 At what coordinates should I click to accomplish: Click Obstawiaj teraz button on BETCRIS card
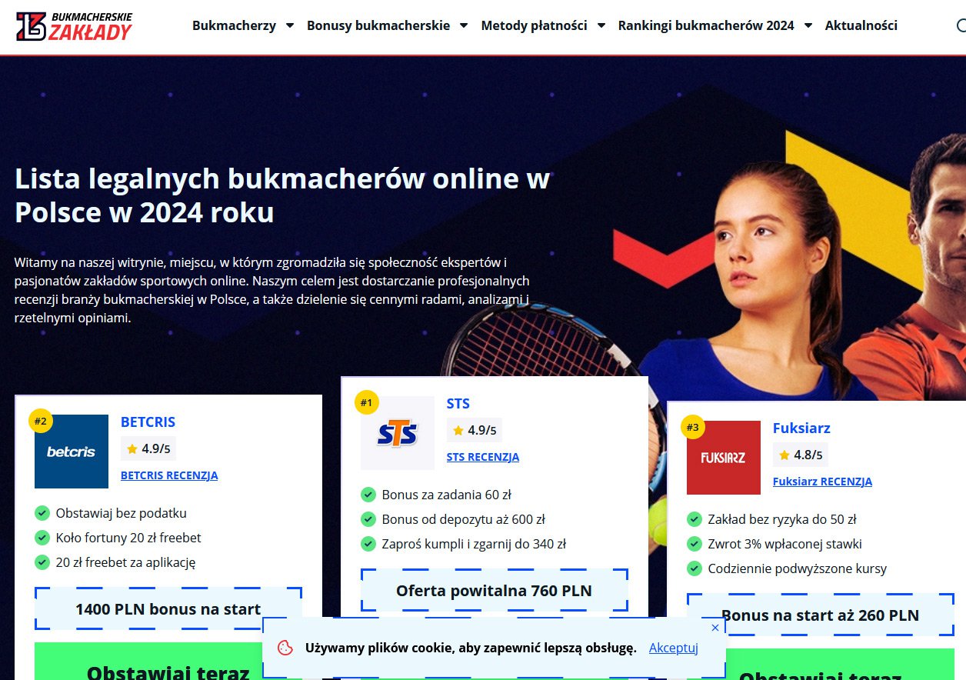coord(168,662)
